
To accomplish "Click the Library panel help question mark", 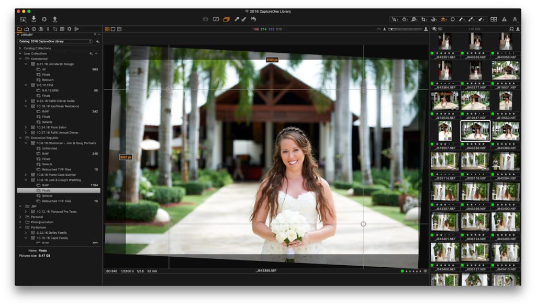I will [95, 34].
